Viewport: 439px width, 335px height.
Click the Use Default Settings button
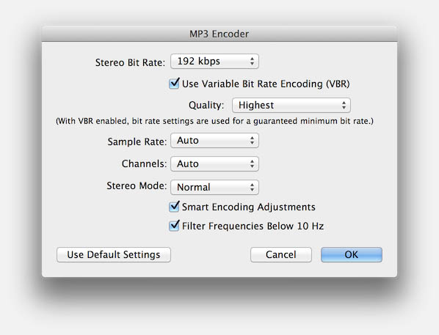[114, 254]
